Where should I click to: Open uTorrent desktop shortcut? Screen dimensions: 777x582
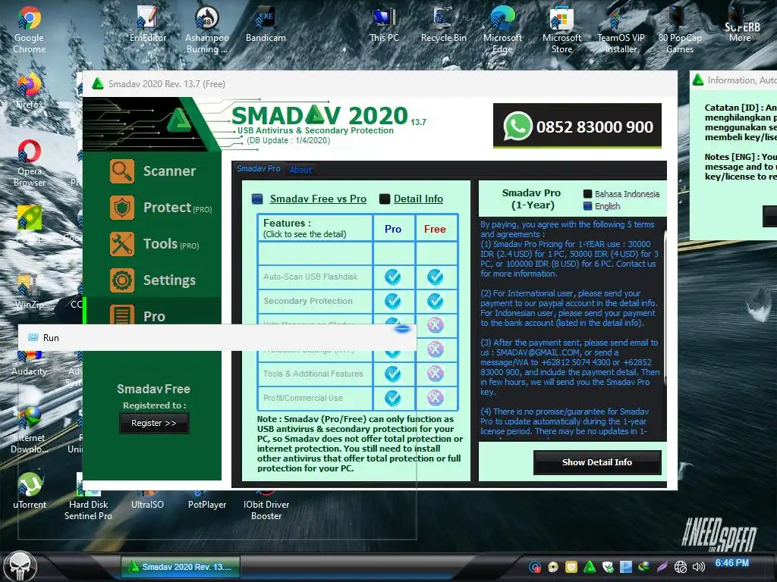tap(30, 491)
